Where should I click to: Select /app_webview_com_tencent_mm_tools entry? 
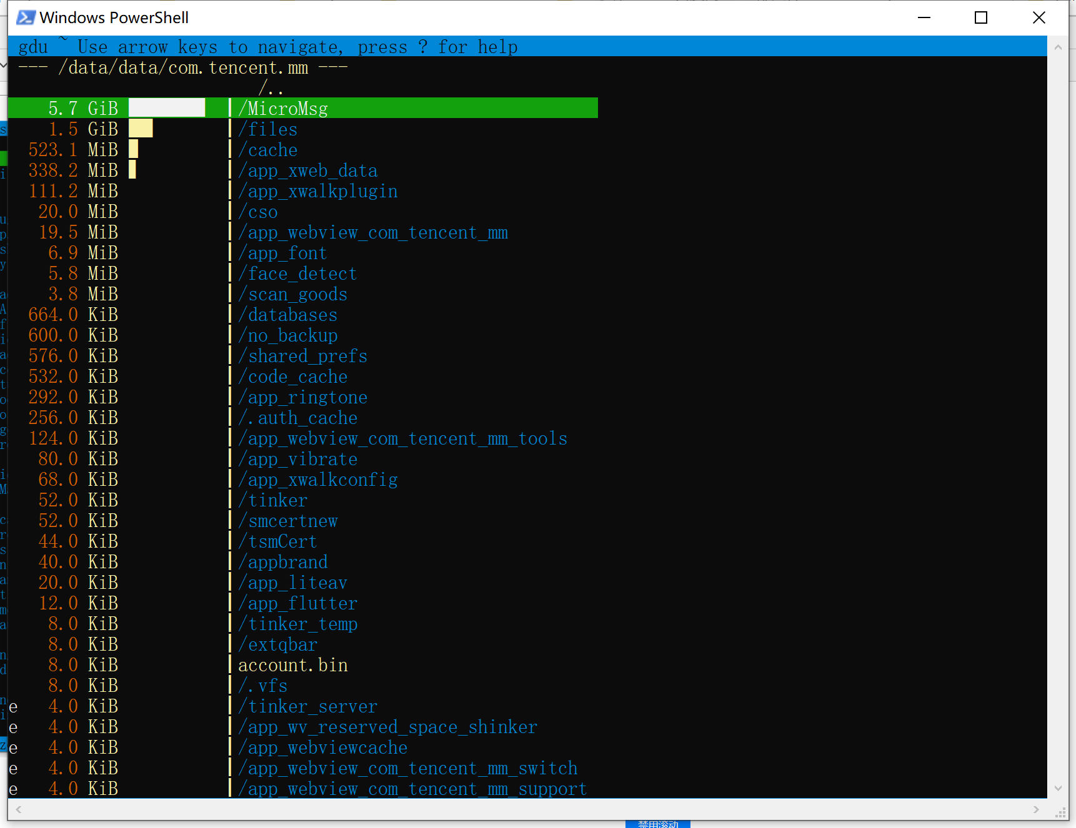402,438
